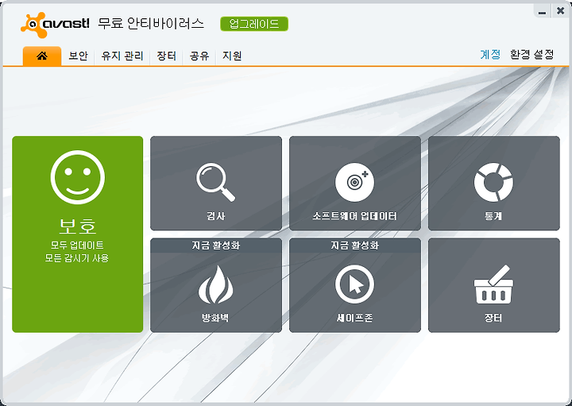
Task: Click the 모두 업데이트 status text
Action: click(77, 246)
